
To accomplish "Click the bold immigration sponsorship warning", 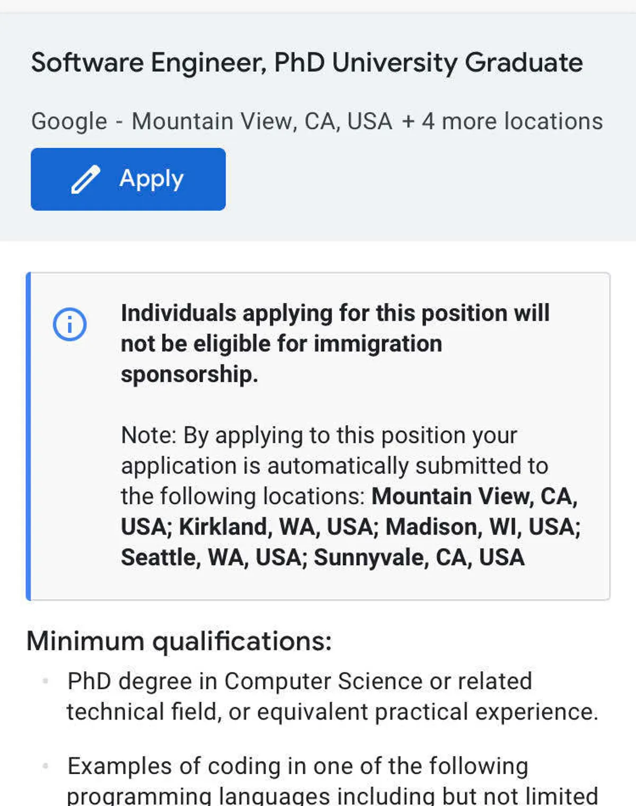I will coord(335,344).
